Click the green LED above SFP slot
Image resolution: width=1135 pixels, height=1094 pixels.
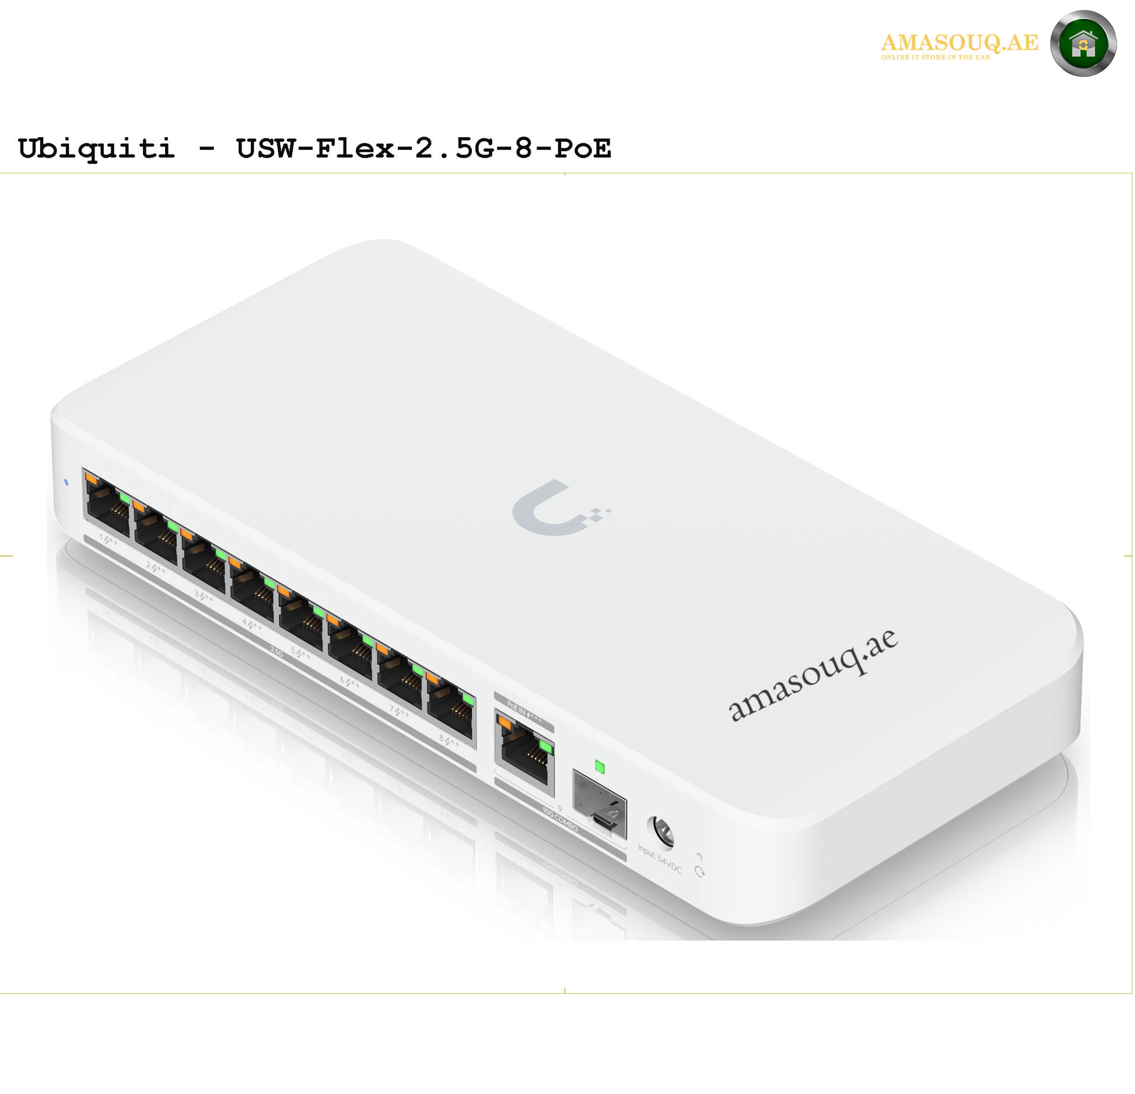coord(599,767)
